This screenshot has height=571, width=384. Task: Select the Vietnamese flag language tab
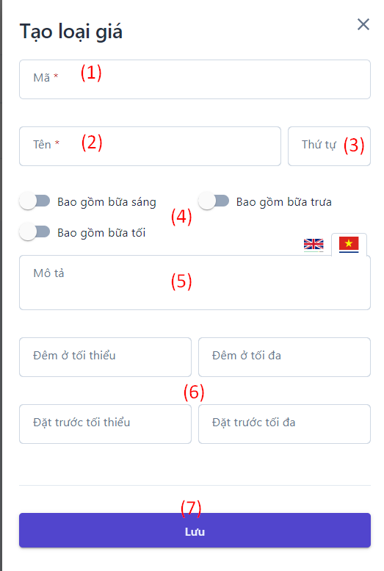click(349, 245)
